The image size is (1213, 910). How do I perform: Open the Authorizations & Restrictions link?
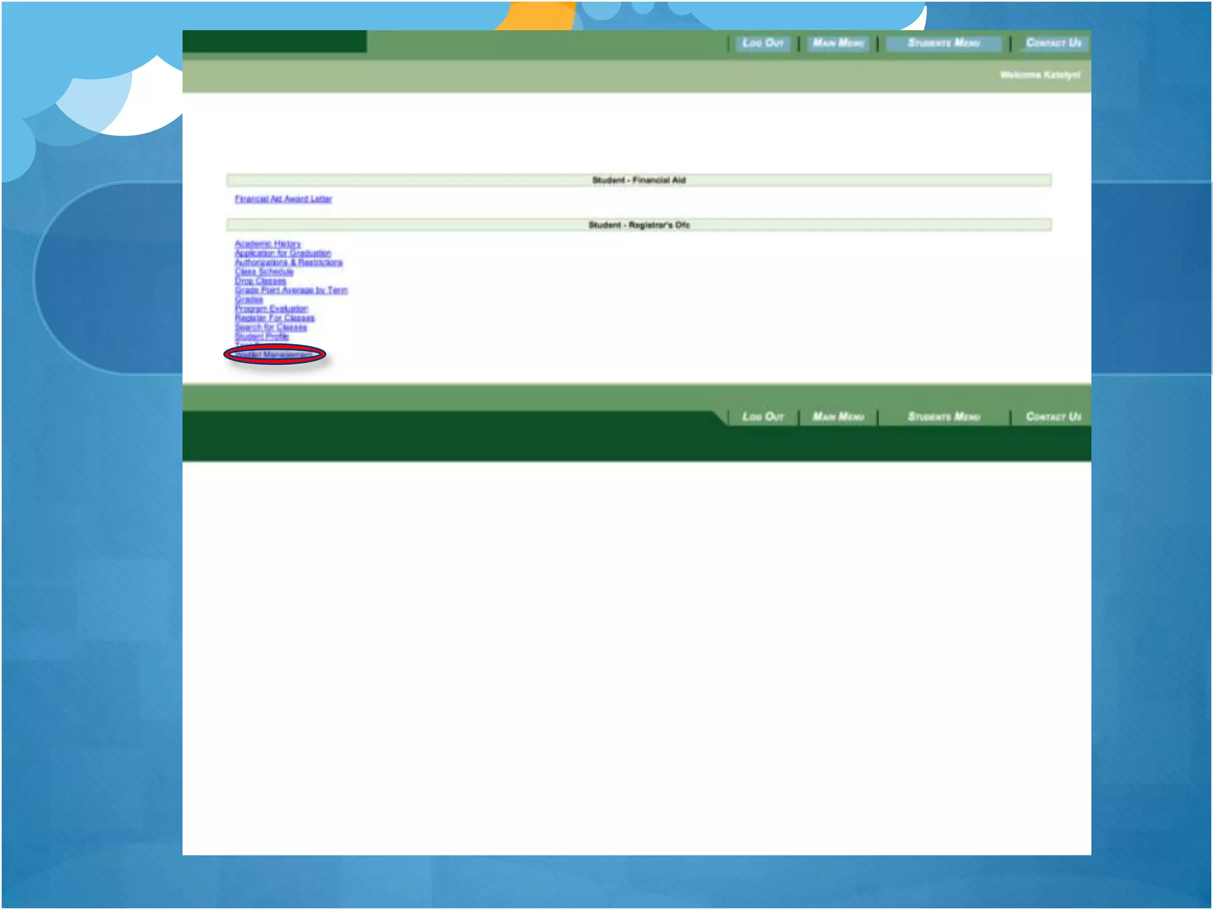(x=288, y=262)
